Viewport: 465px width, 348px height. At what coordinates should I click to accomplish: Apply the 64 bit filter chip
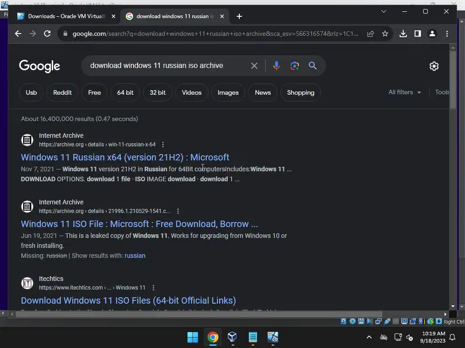125,92
